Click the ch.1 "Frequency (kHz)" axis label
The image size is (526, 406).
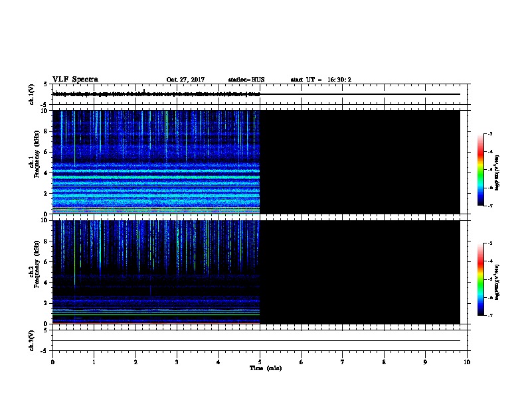(37, 154)
